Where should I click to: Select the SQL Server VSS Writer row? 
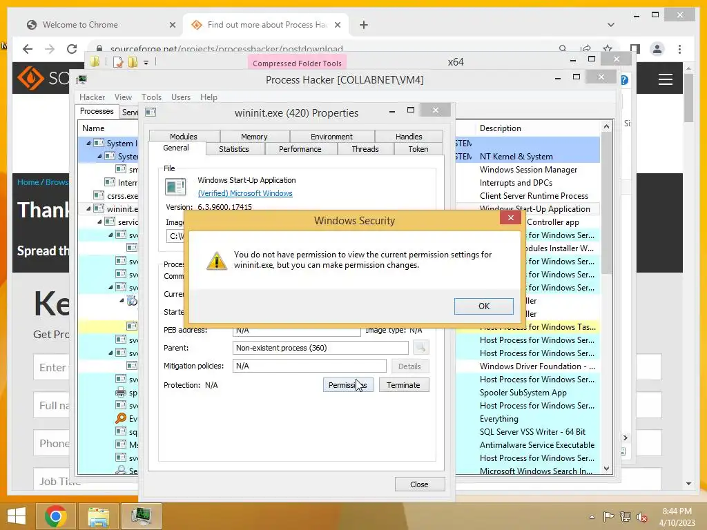[532, 432]
